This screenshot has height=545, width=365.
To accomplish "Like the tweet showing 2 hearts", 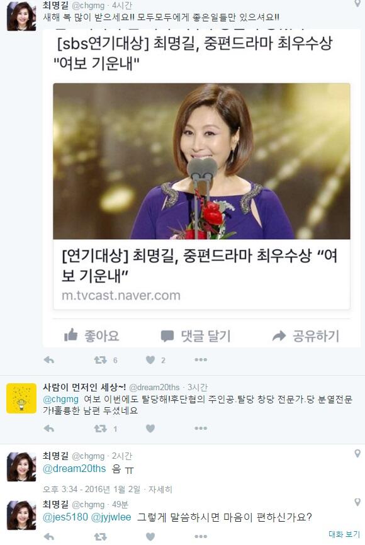I will [x=150, y=360].
